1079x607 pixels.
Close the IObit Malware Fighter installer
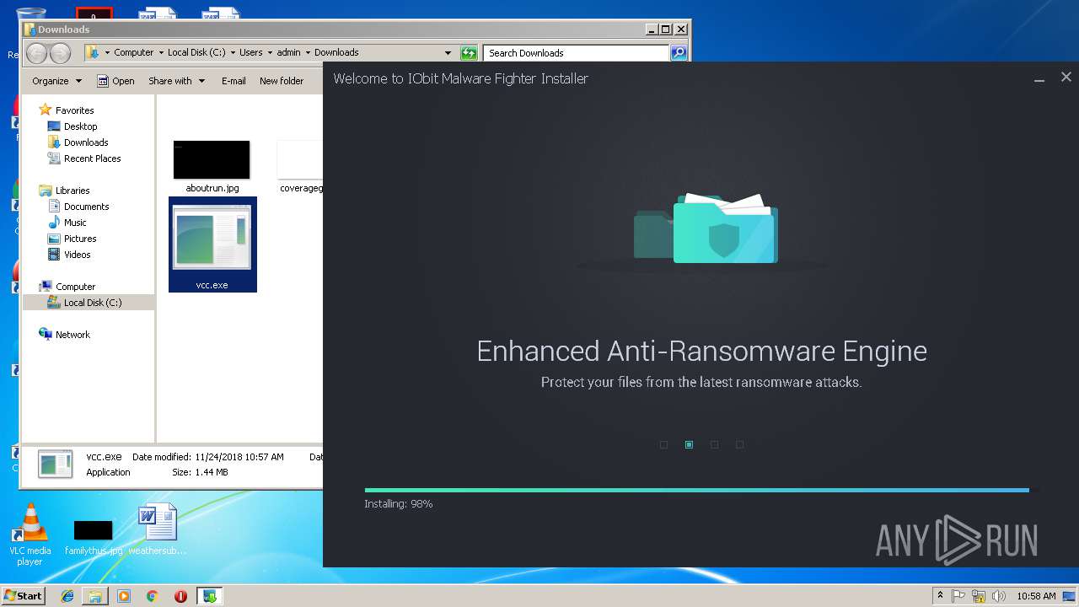(1066, 77)
